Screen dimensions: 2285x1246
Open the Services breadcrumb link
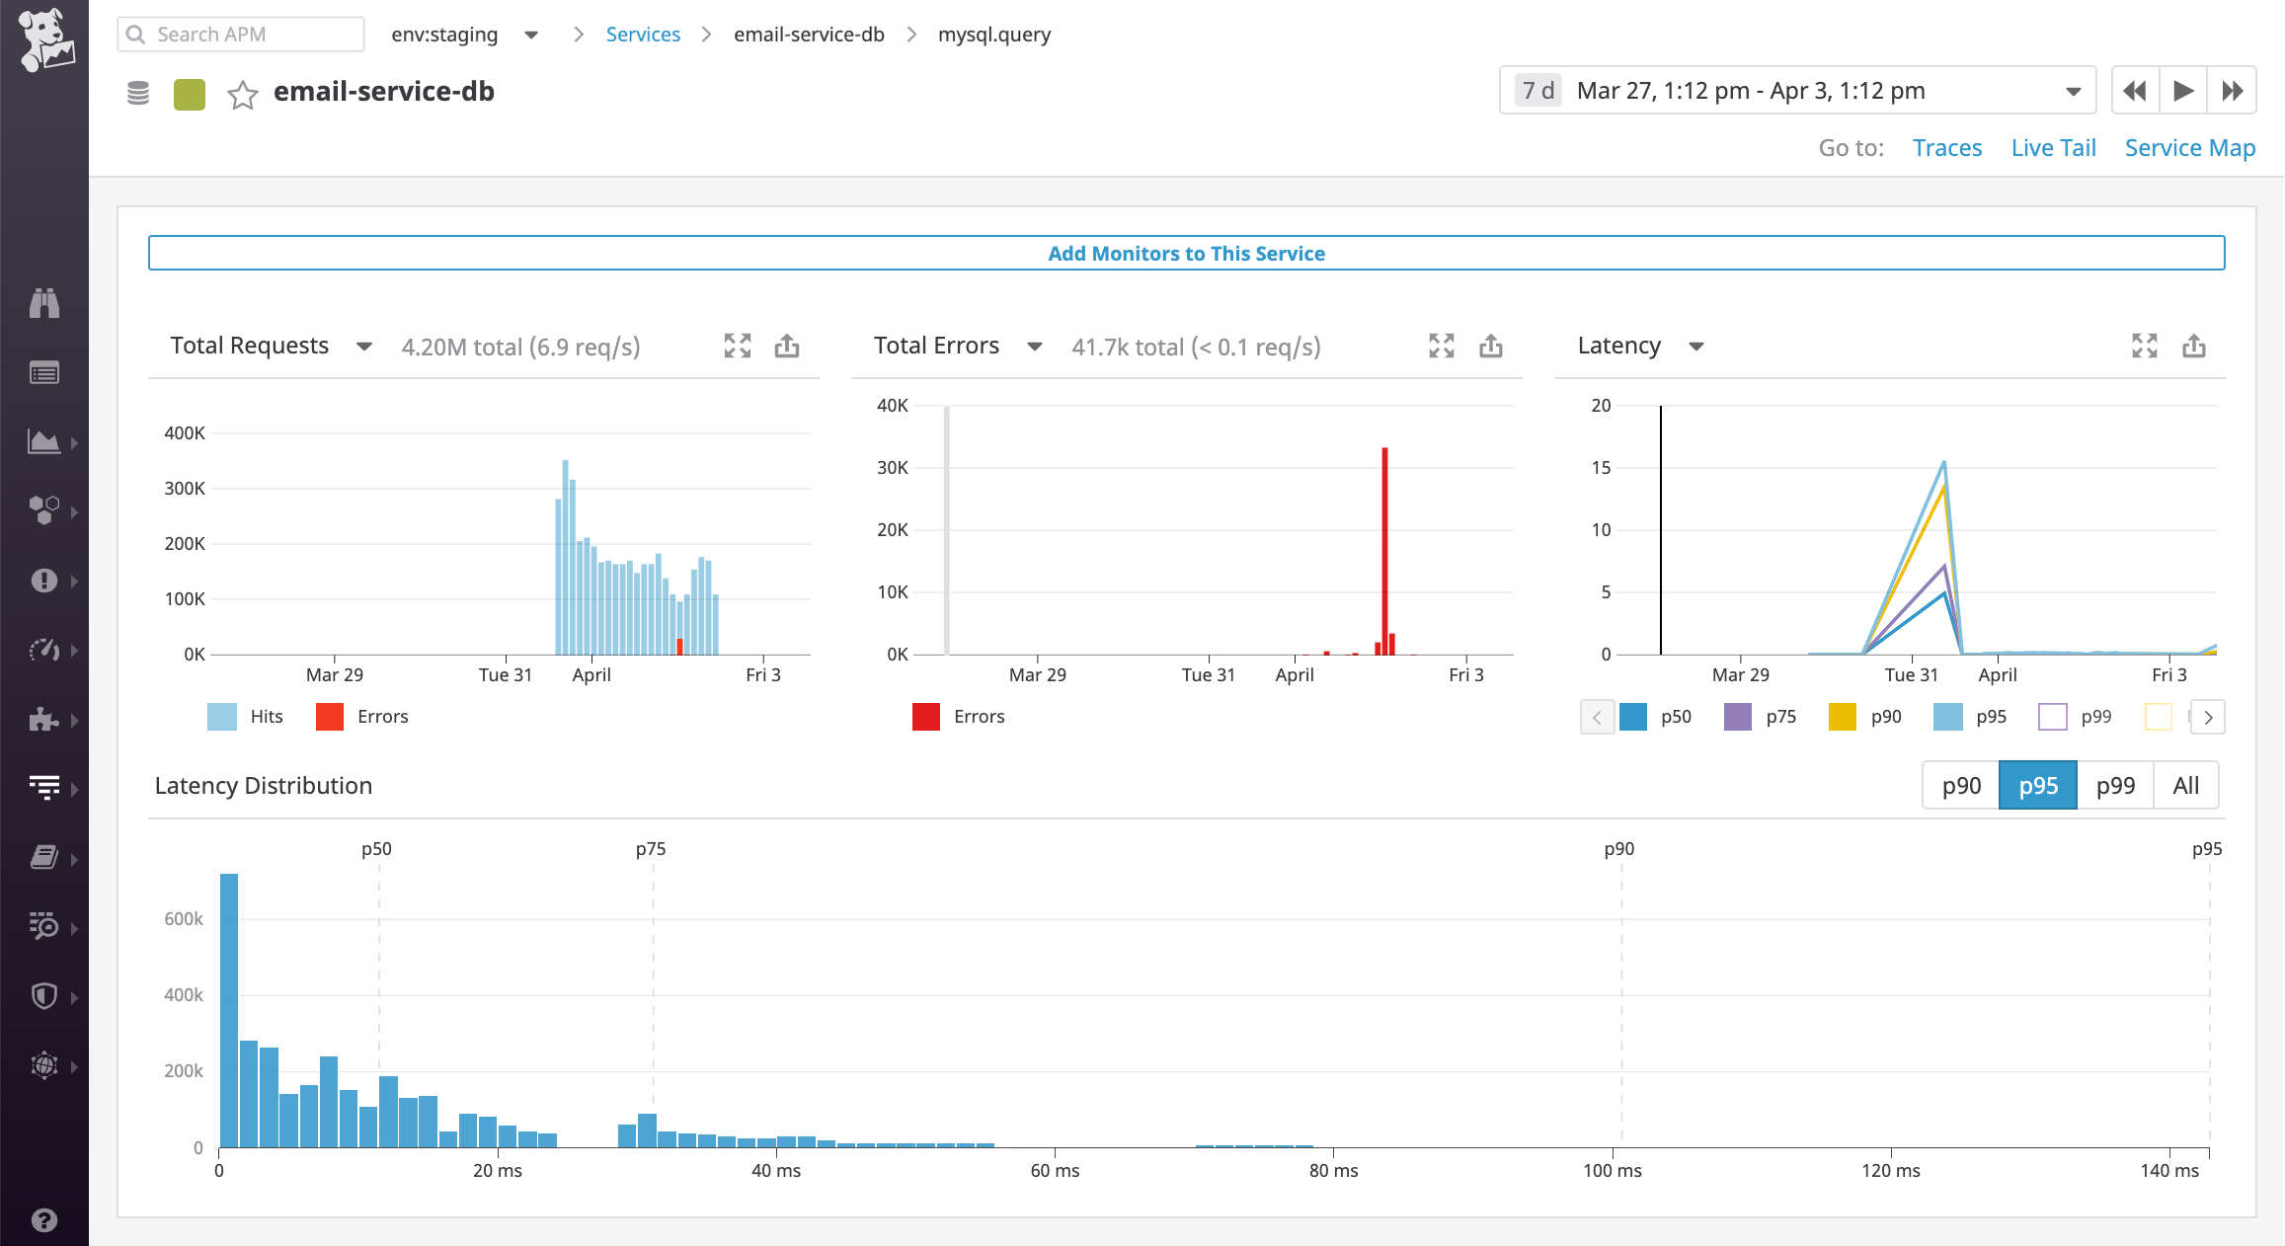pyautogui.click(x=643, y=34)
